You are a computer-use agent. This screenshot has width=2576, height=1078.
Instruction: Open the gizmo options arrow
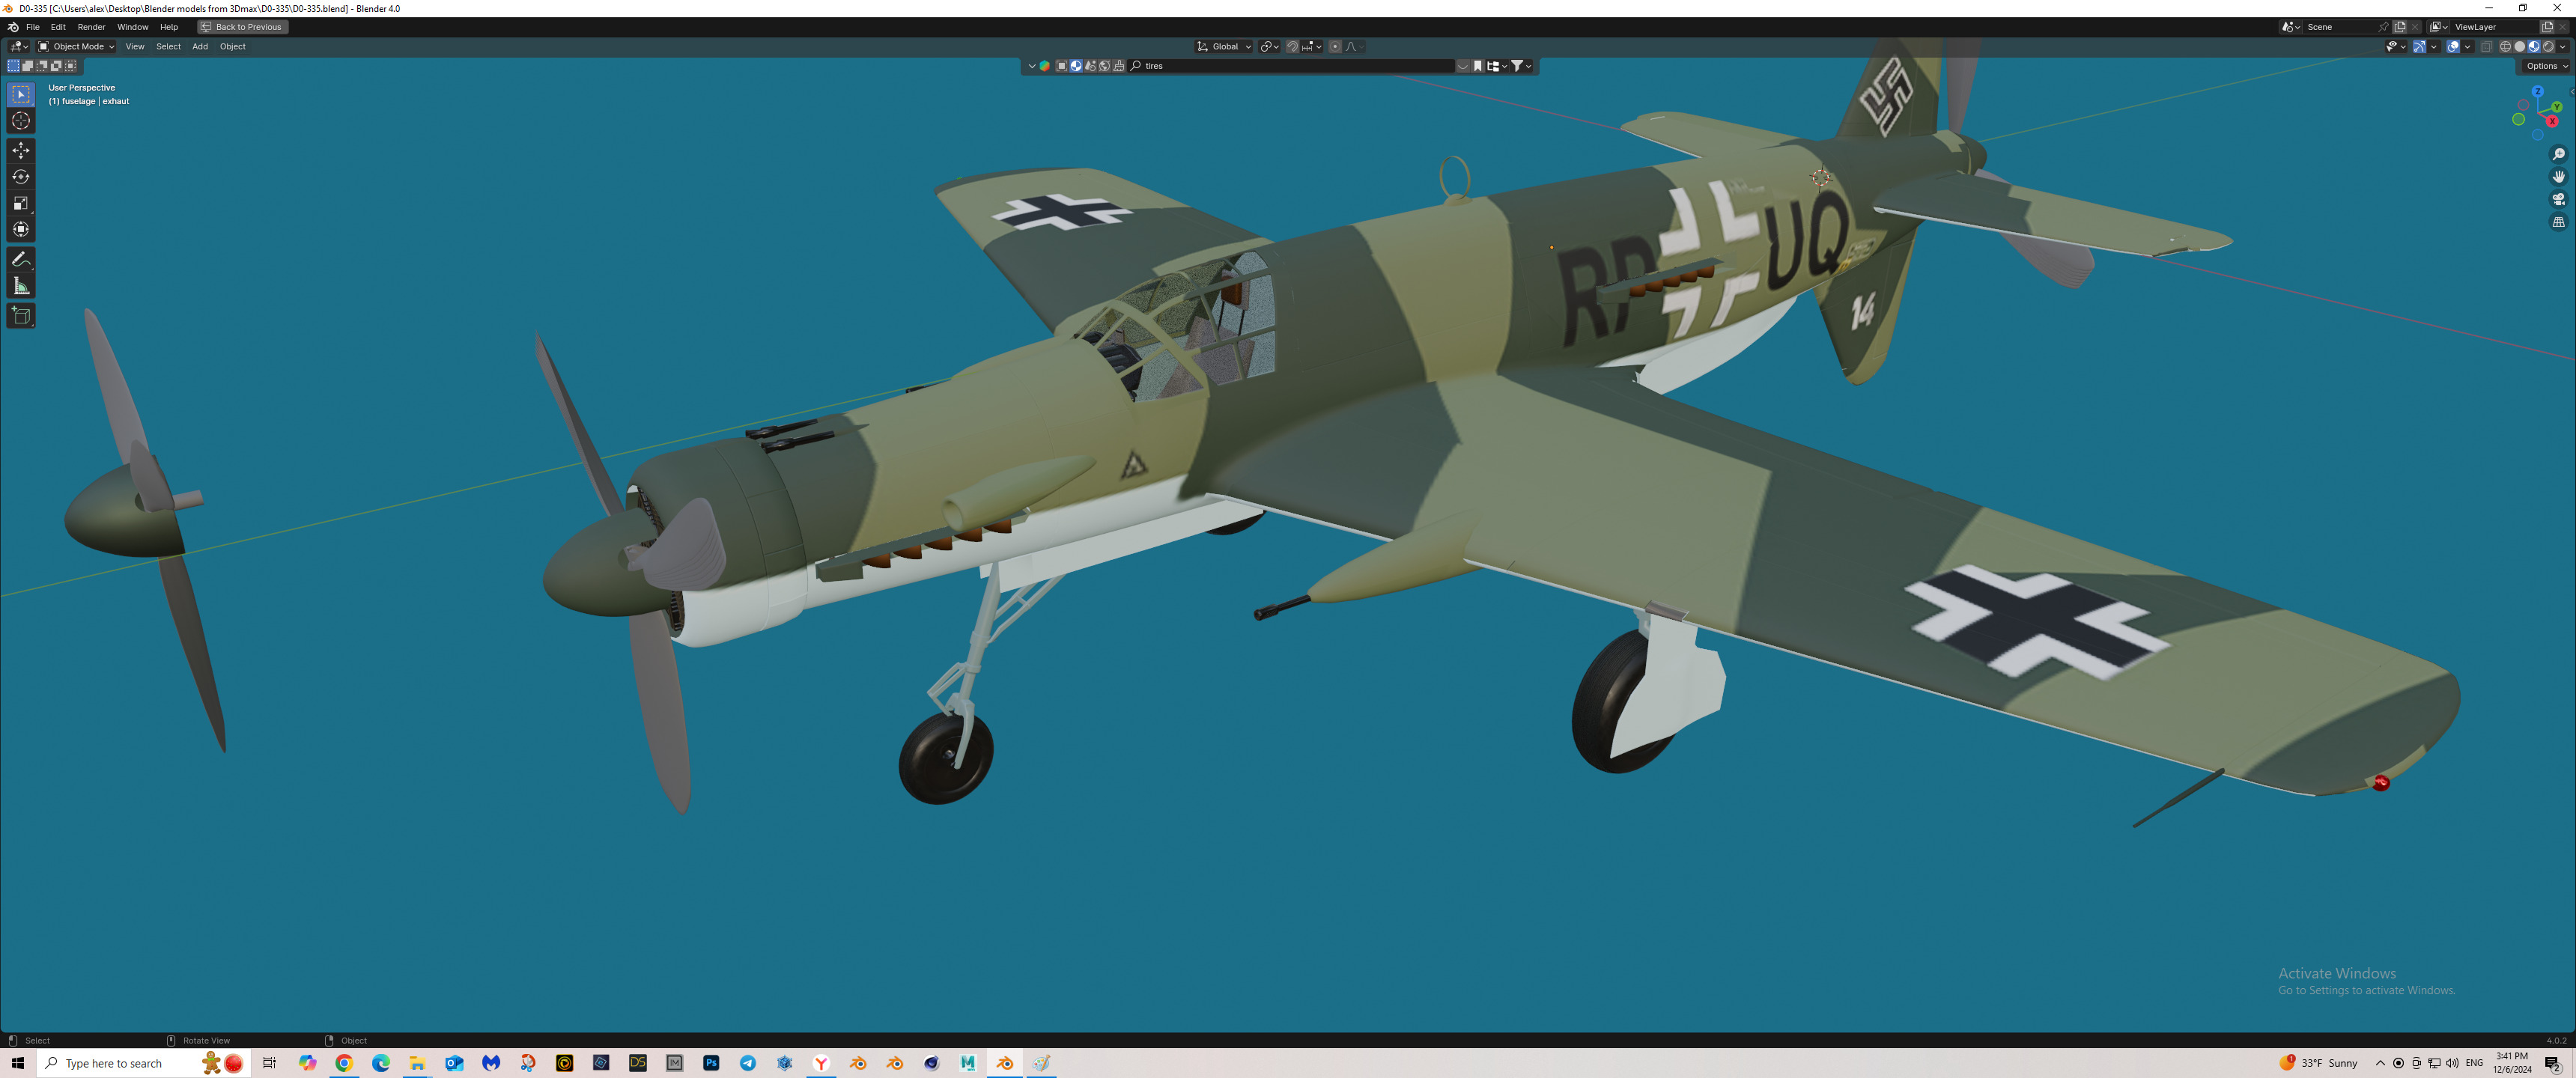click(x=2434, y=47)
